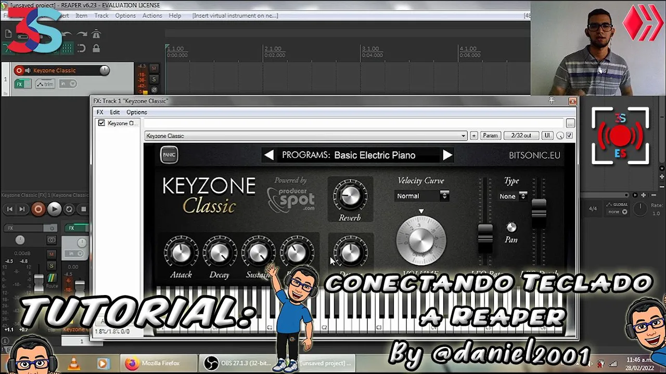Click the Reverb knob
666x374 pixels.
click(350, 196)
